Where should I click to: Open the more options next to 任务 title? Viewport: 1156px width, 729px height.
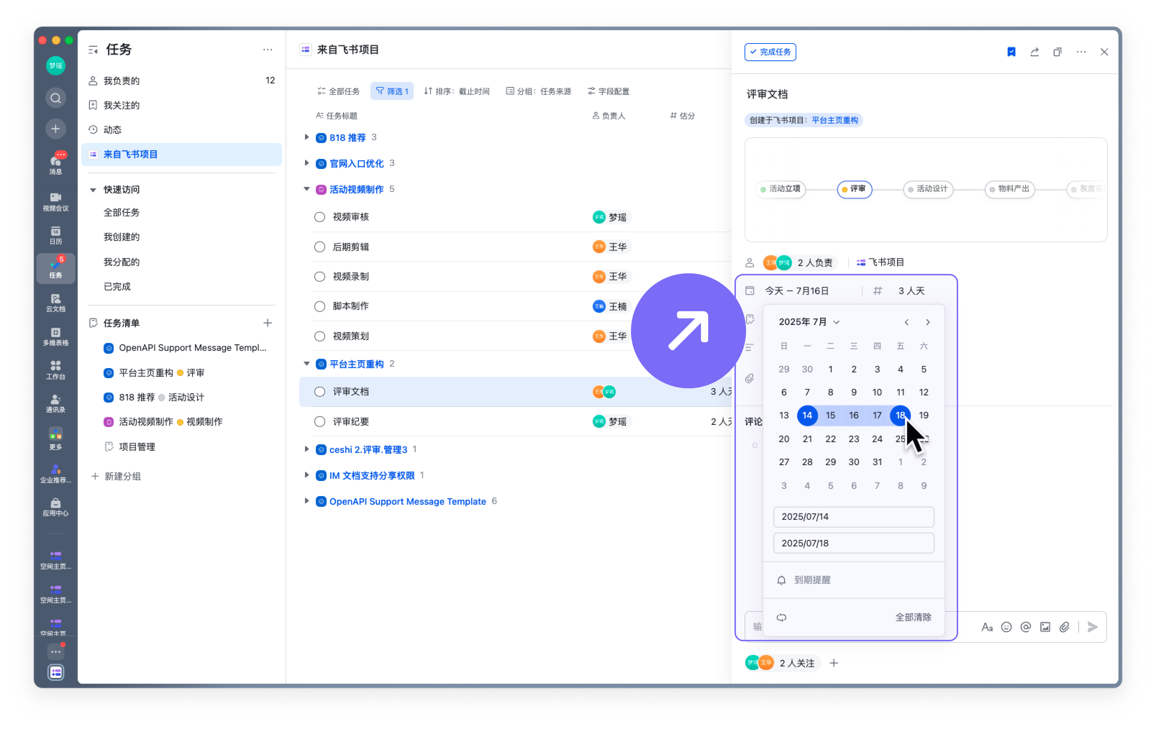[267, 50]
